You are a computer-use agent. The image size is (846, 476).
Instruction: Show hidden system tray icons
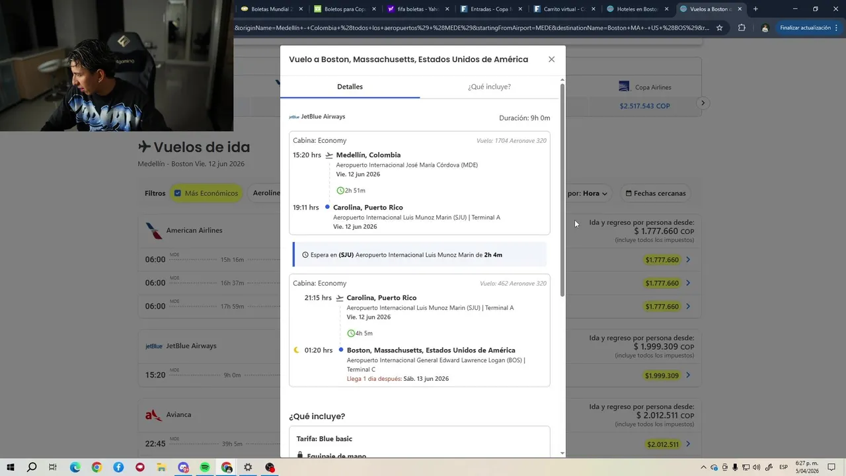pos(703,467)
